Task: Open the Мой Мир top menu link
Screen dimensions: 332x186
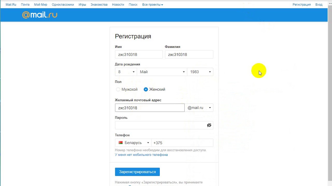Action: coord(40,5)
